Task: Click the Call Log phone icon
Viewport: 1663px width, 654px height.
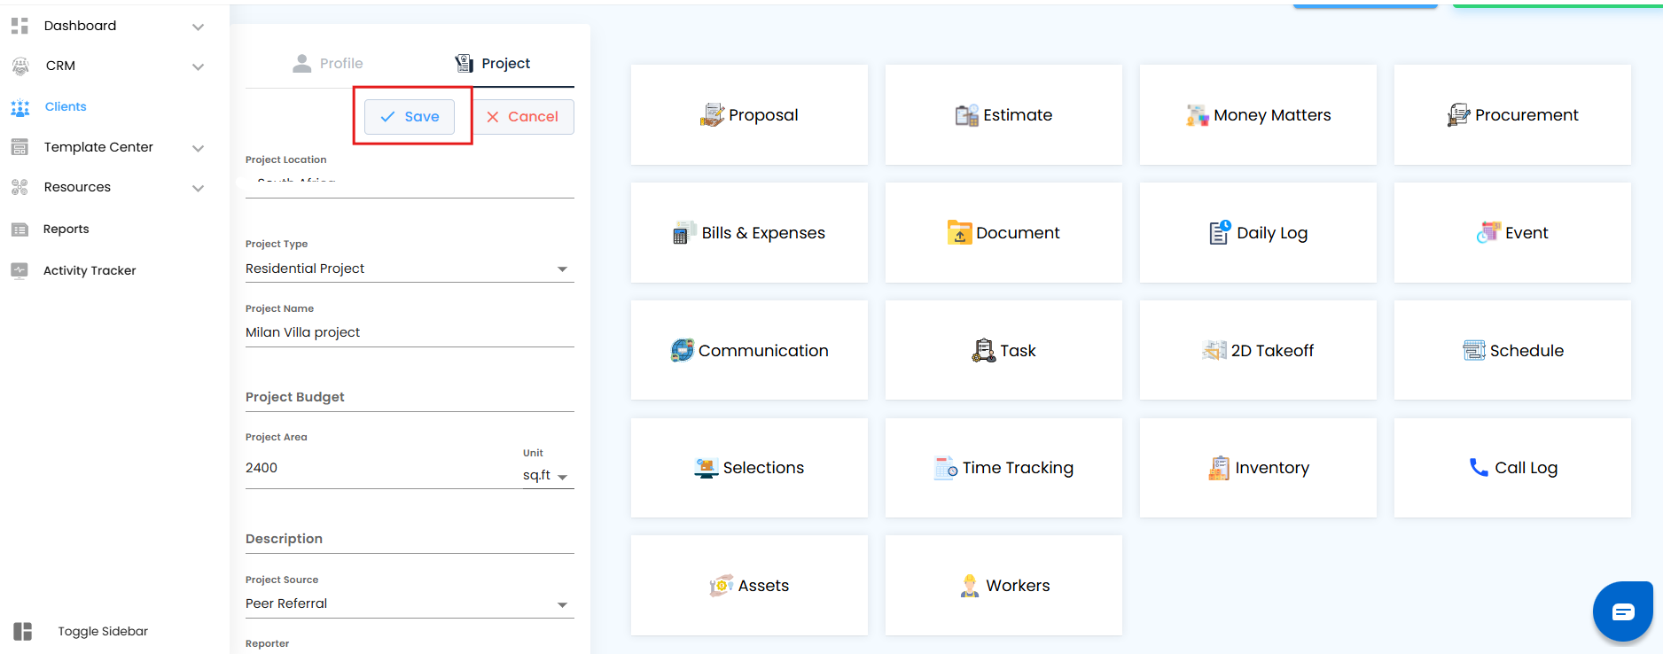Action: (x=1479, y=467)
